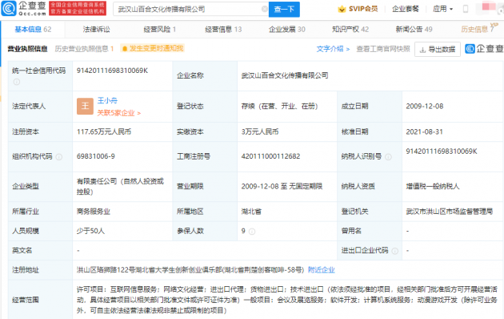Expand 文字介绍 section link

point(333,49)
